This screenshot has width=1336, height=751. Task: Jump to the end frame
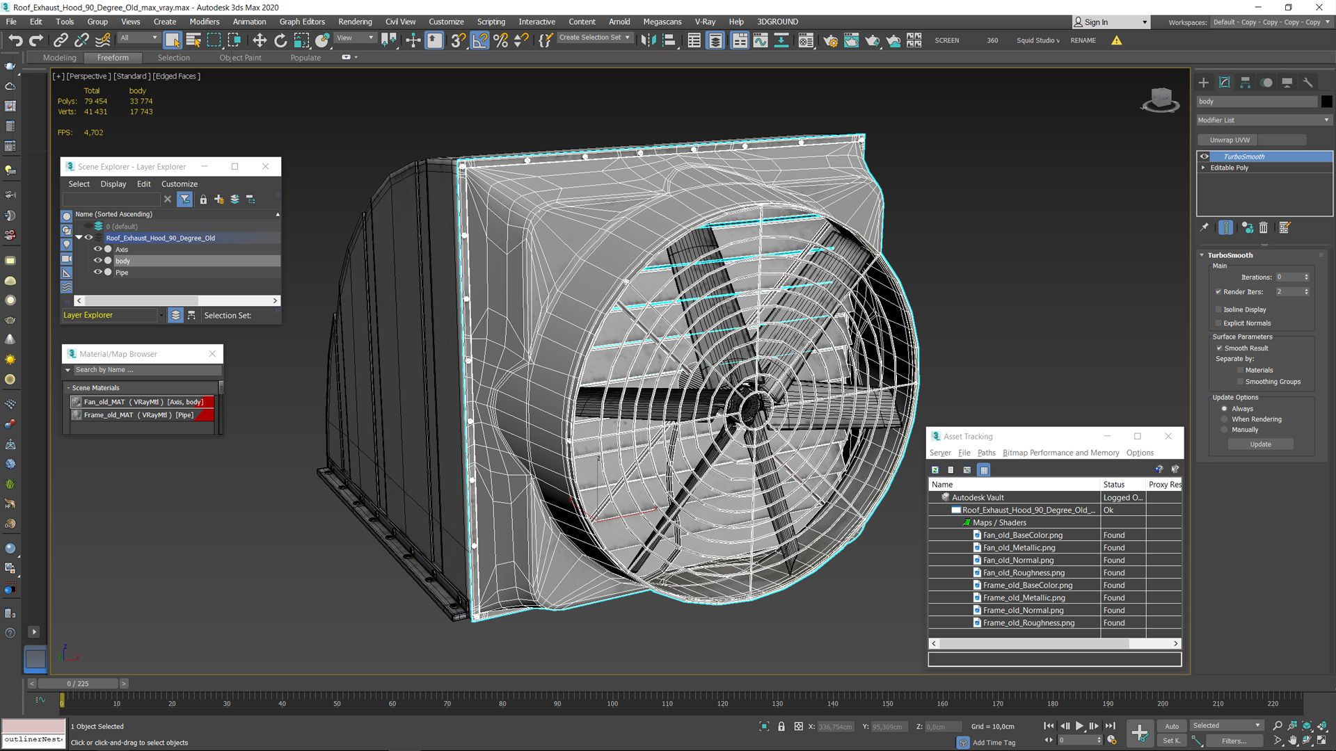pos(1110,725)
